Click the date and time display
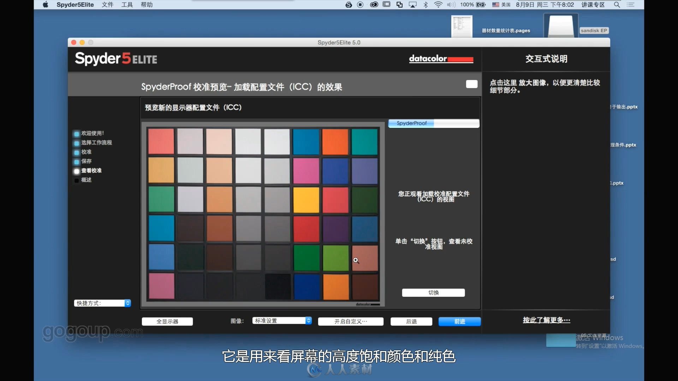This screenshot has width=678, height=381. coord(545,5)
